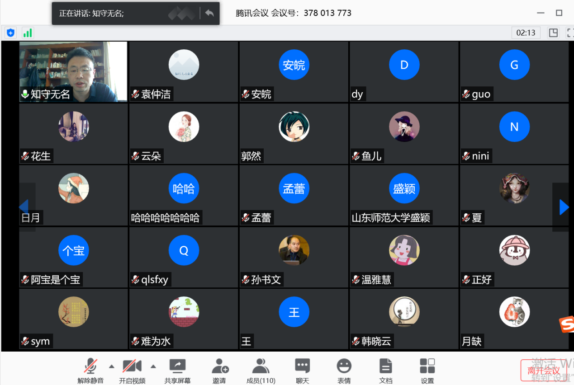Expand video options arrow beside 开启视频

pos(153,366)
